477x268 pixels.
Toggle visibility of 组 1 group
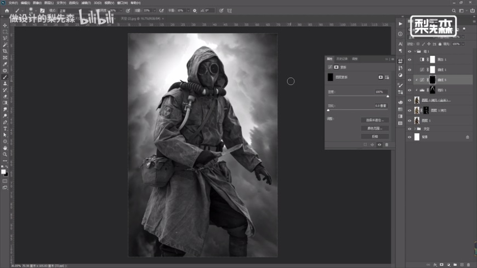pos(410,51)
